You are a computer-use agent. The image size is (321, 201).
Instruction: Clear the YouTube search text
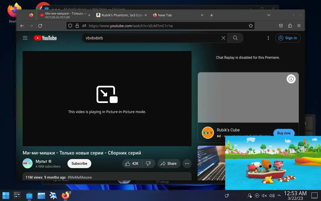point(223,38)
